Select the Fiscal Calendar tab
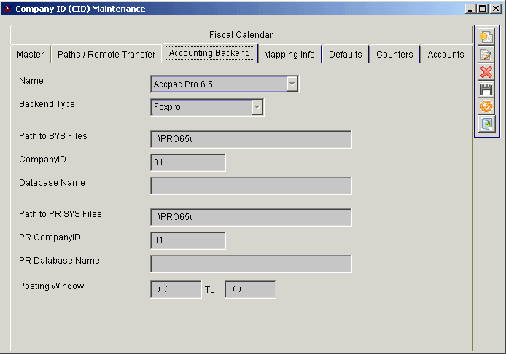This screenshot has height=354, width=506. 241,35
